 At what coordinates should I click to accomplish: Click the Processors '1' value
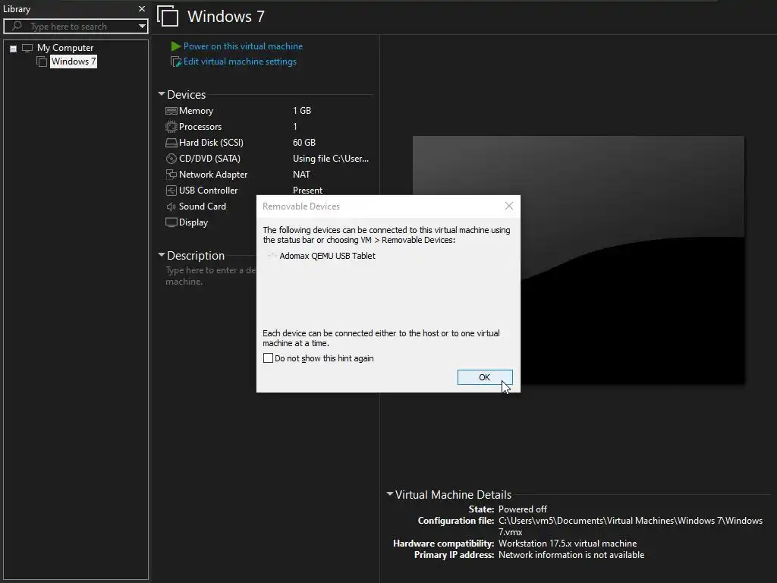(295, 127)
